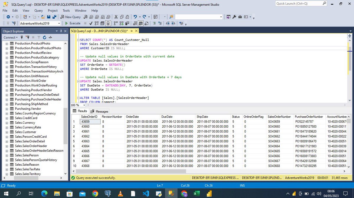Toggle Include Client Statistics icon
The height and width of the screenshot is (198, 354).
coord(127,23)
